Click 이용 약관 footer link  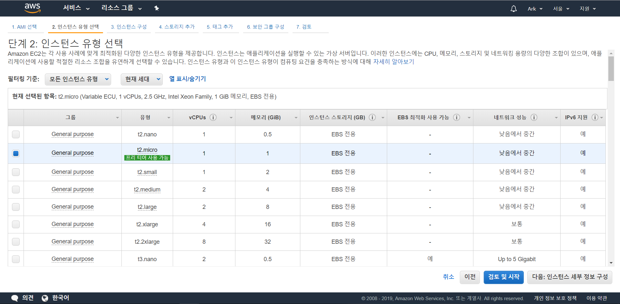tap(596, 298)
